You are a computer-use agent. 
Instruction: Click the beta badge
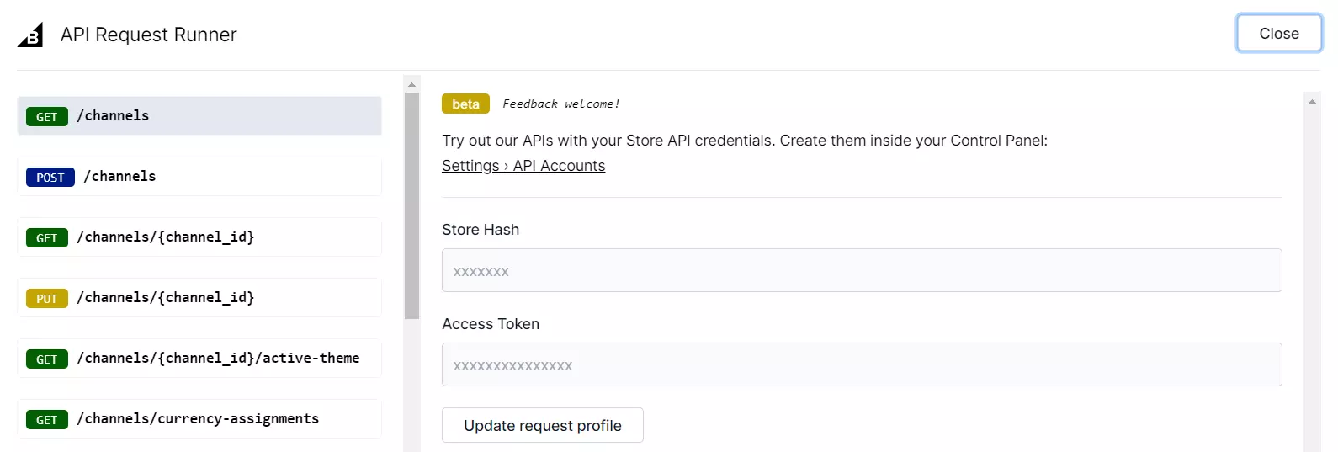pyautogui.click(x=465, y=104)
